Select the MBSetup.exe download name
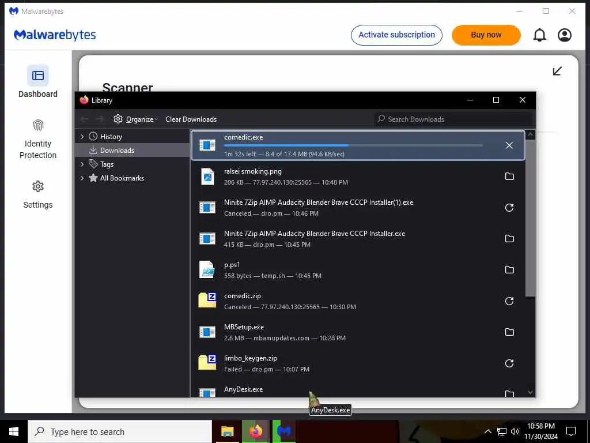The image size is (590, 443). point(244,327)
